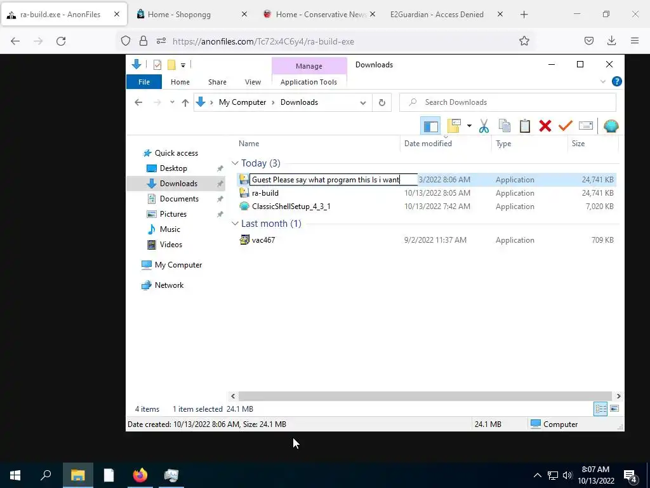Click Explorer Up one level arrow
Screen dimensions: 650x488
tap(185, 102)
